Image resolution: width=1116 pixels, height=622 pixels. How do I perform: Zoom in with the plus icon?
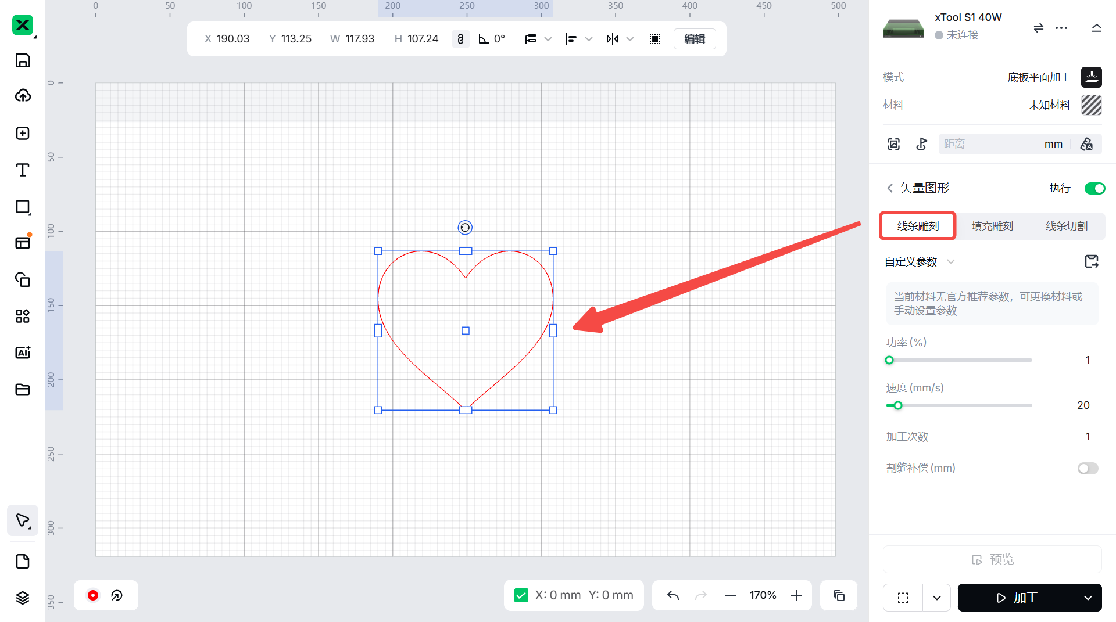click(x=796, y=595)
